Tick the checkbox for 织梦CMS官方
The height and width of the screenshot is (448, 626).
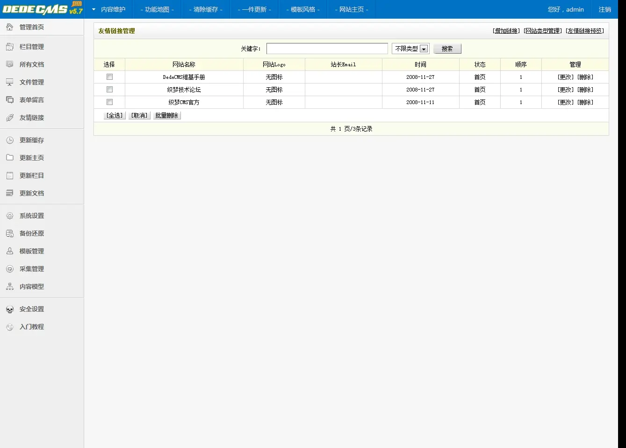tap(109, 102)
